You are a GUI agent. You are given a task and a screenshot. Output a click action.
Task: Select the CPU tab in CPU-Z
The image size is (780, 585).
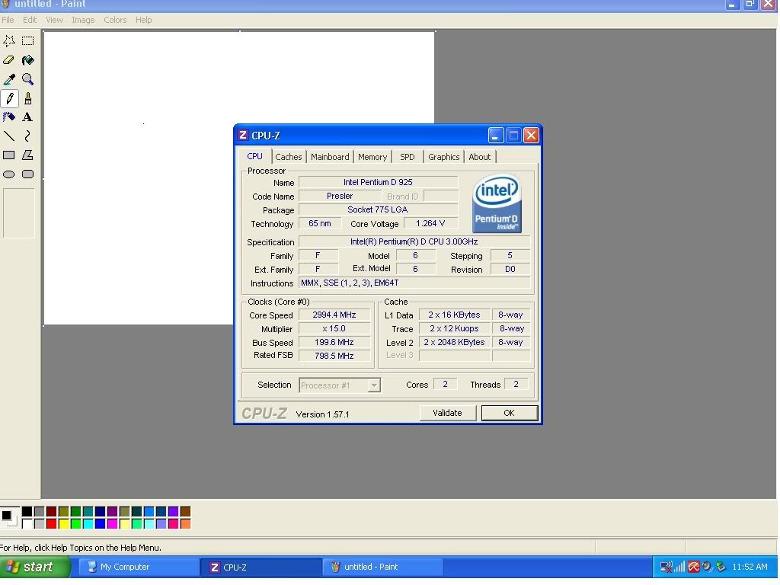(x=254, y=155)
